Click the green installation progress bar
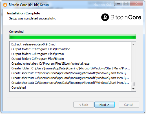Screen dimensions: 146x114 (x=73, y=37)
